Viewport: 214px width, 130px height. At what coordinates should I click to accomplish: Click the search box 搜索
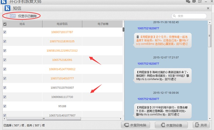pos(189,16)
